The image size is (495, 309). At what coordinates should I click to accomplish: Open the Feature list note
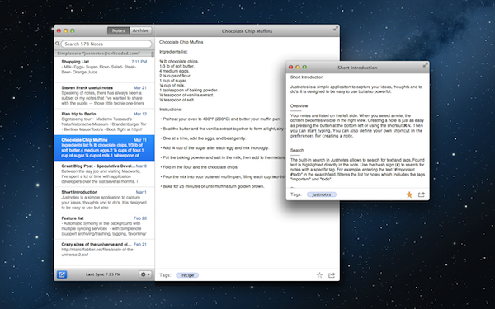coord(104,226)
